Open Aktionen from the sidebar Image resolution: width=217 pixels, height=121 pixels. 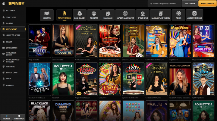coord(13,10)
